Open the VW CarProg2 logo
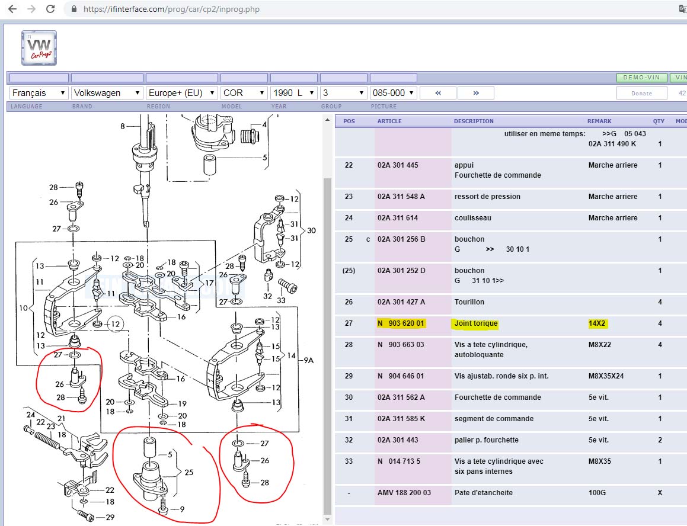The height and width of the screenshot is (526, 687). click(39, 48)
